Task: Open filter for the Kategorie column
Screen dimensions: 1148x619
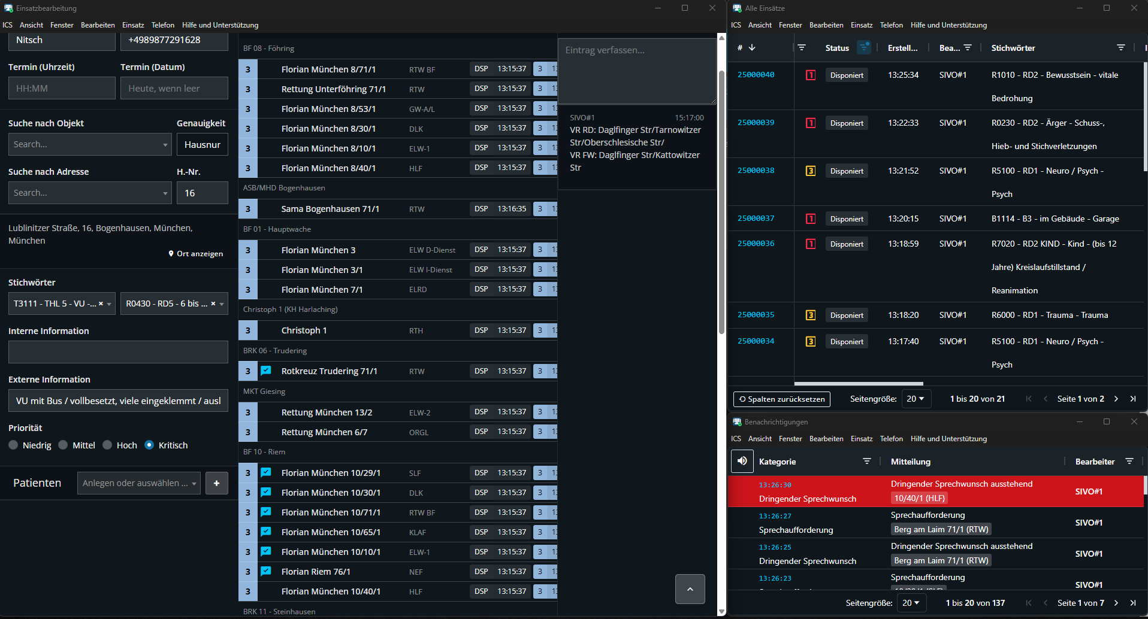Action: [x=866, y=462]
